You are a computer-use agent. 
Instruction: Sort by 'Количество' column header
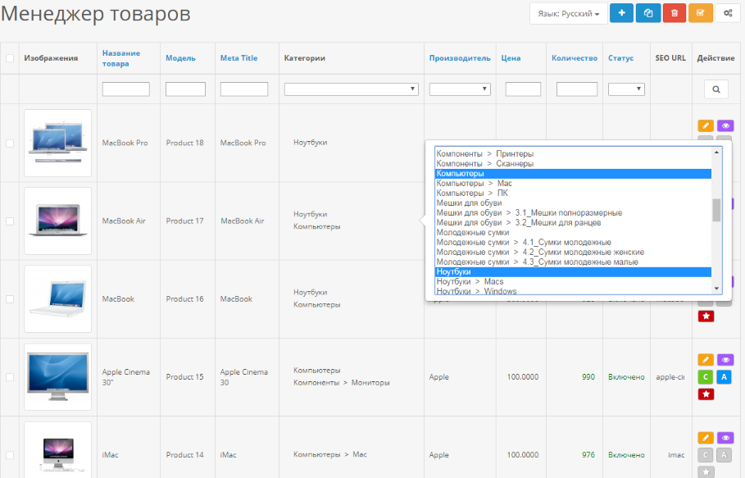point(574,58)
